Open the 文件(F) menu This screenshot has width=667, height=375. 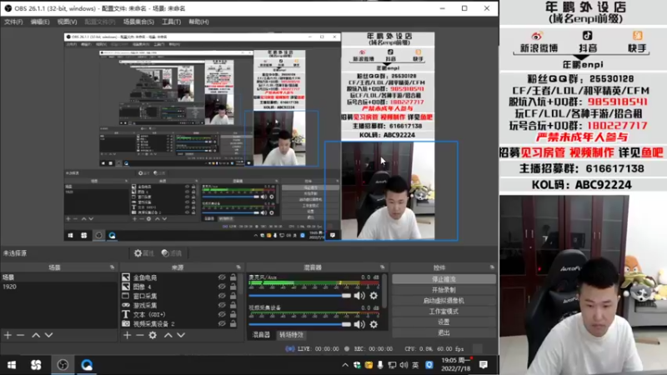[13, 22]
